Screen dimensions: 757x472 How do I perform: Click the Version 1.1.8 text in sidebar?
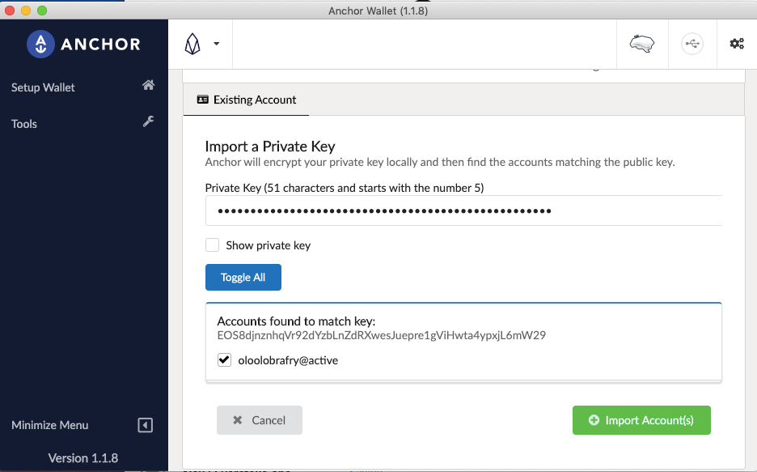(x=83, y=458)
